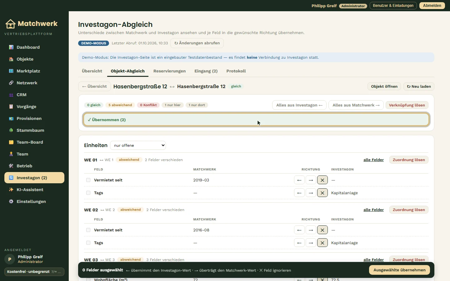This screenshot has width=450, height=281.
Task: Click the Team-Board folder icon in sidebar
Action: [x=11, y=142]
